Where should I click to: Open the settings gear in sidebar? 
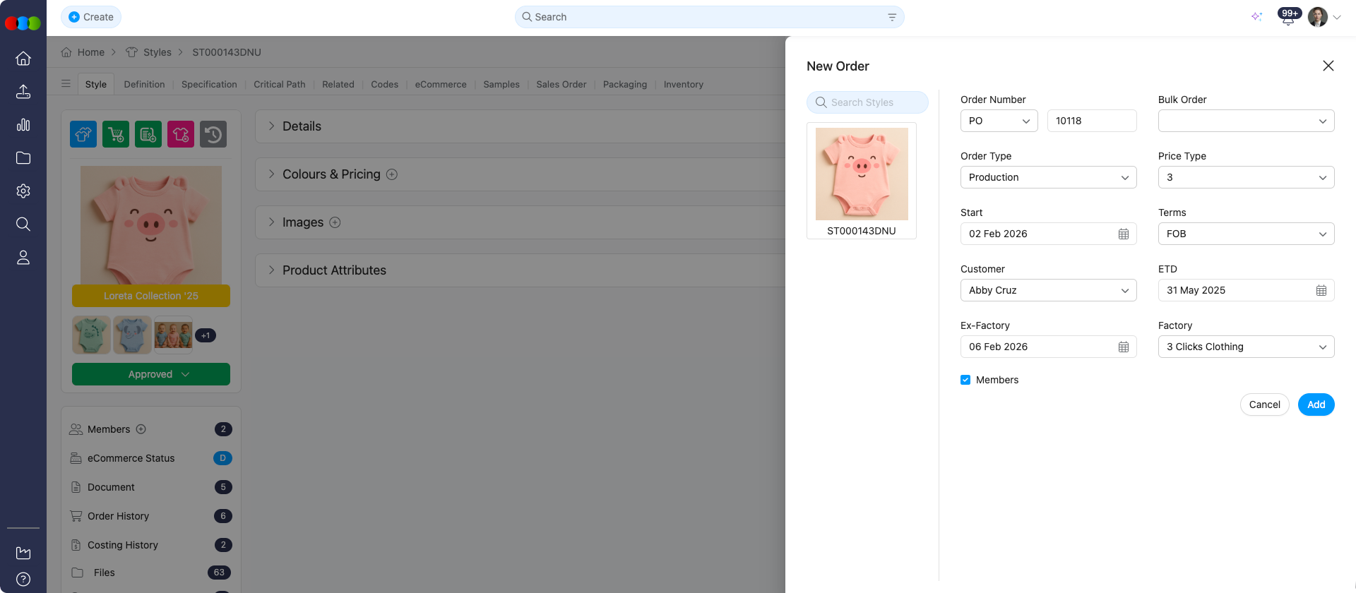(x=23, y=191)
